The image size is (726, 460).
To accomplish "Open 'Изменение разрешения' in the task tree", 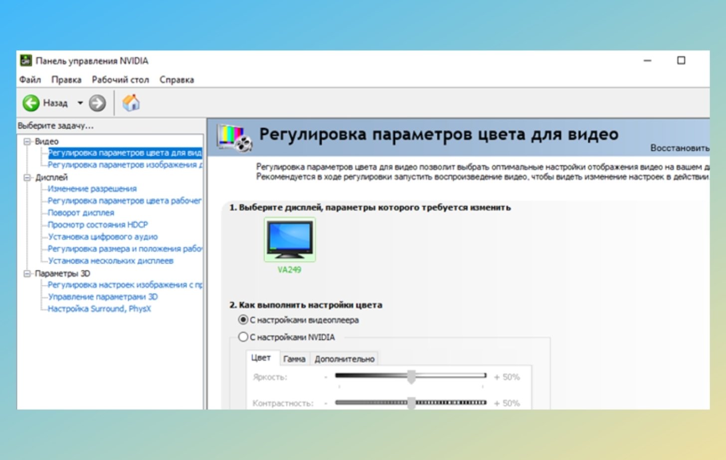I will (x=92, y=189).
